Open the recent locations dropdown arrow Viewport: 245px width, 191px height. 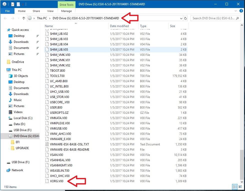pyautogui.click(x=18, y=18)
